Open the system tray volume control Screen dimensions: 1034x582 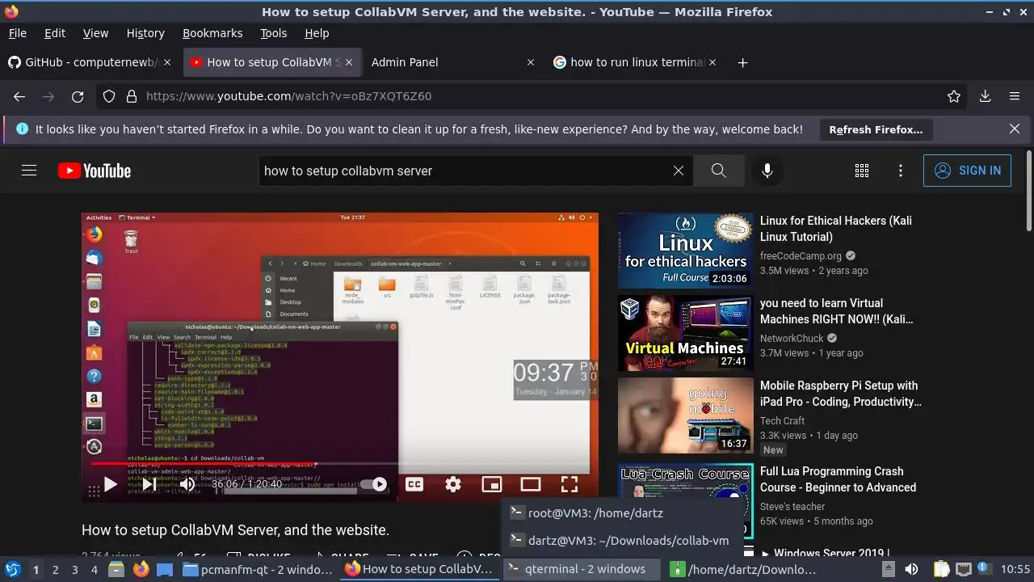point(911,569)
